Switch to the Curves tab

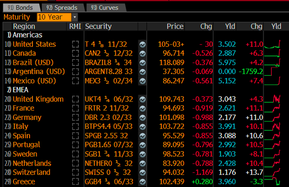pyautogui.click(x=105, y=8)
